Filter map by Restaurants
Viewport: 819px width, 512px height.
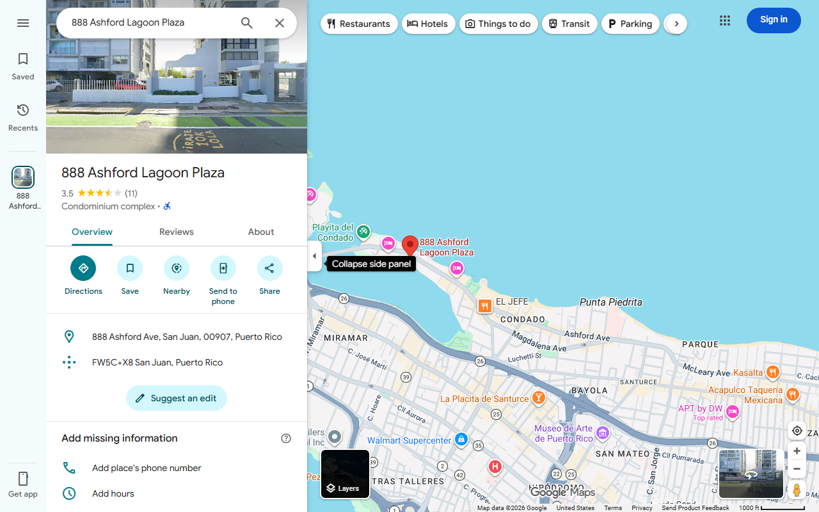[359, 24]
